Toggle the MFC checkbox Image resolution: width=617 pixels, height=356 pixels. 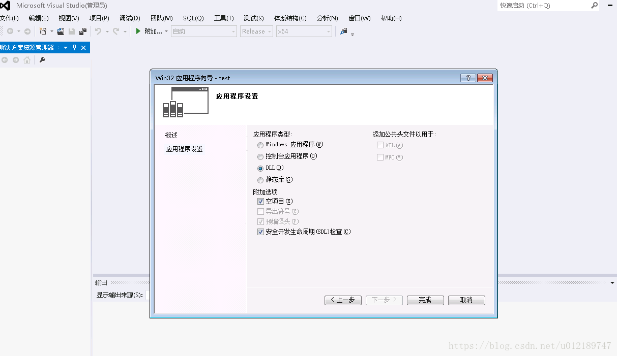click(x=380, y=157)
